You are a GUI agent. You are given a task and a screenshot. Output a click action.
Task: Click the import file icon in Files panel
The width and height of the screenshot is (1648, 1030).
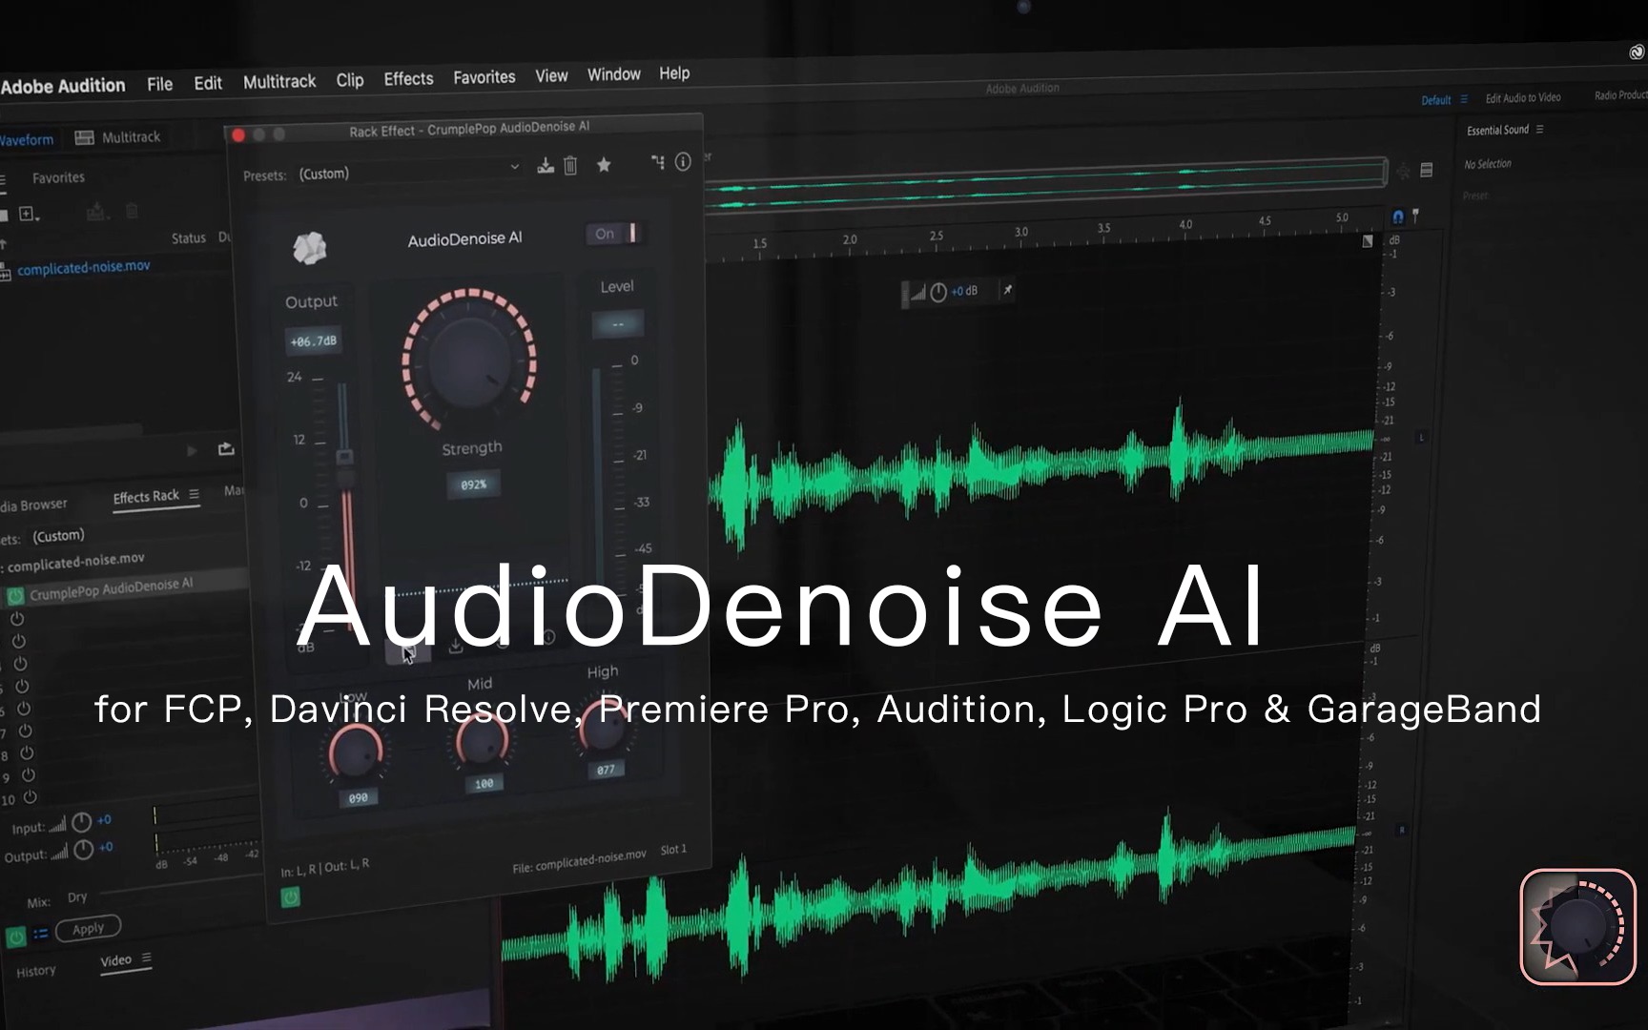pyautogui.click(x=29, y=215)
